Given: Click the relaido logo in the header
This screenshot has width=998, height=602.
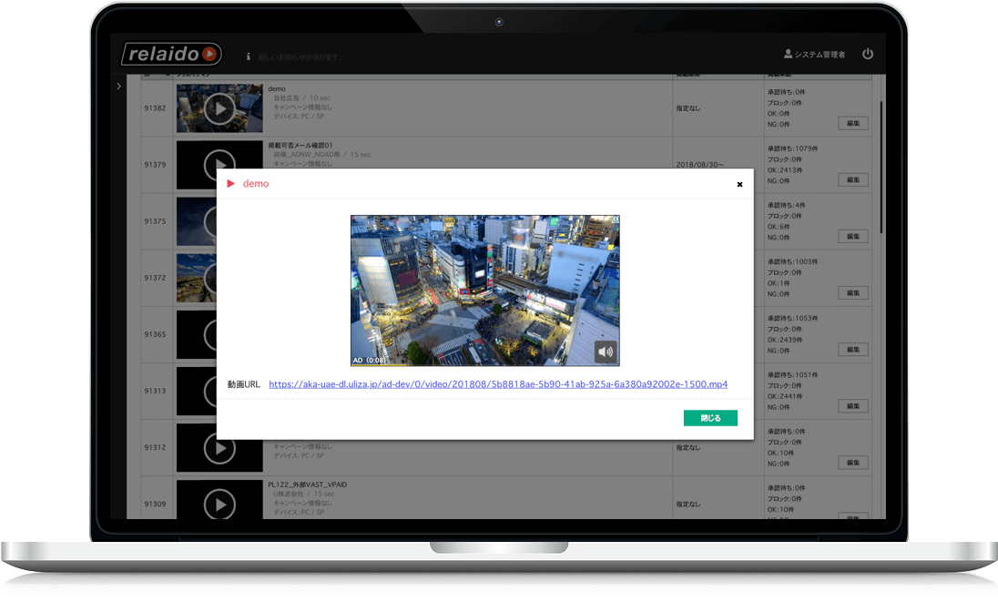Looking at the screenshot, I should click(x=172, y=55).
